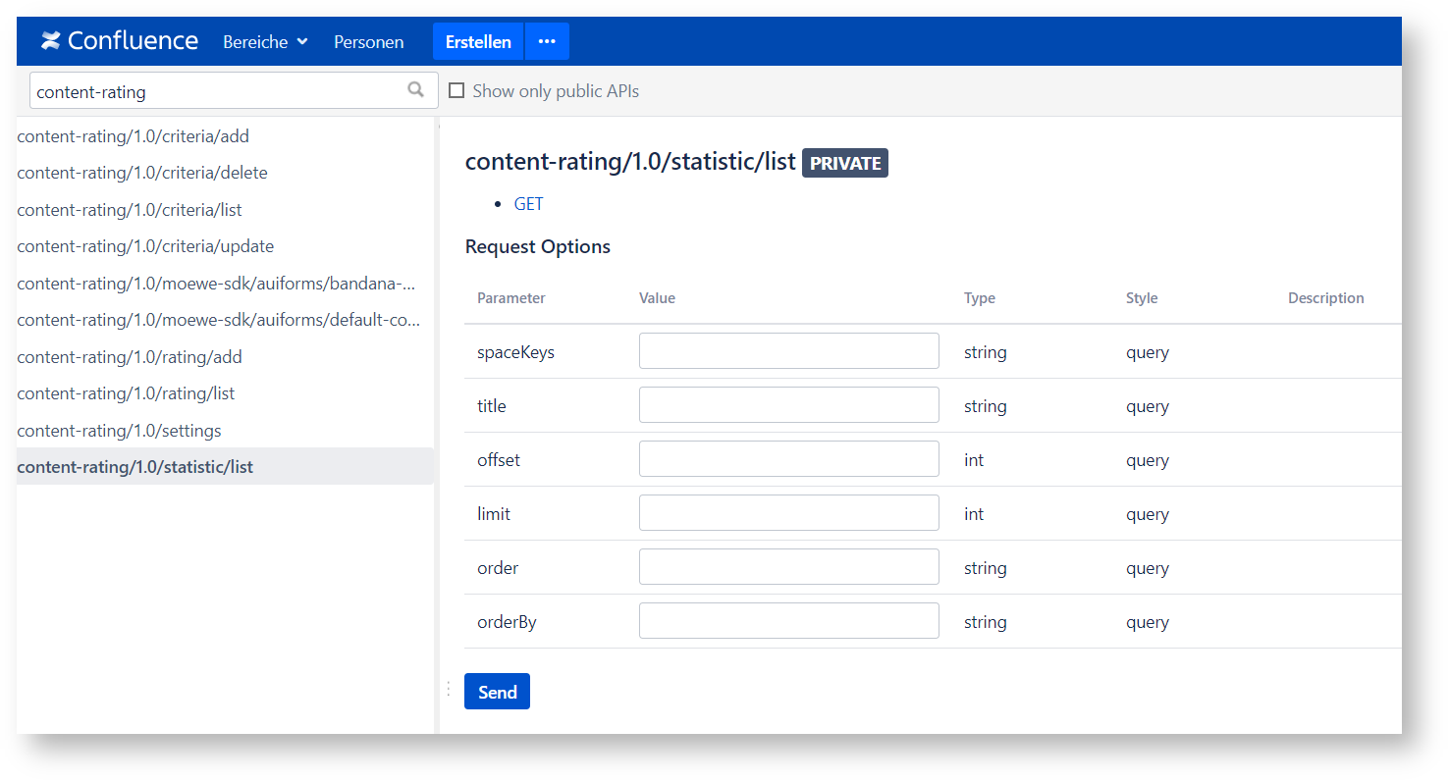Screen dimensions: 1449x781
Task: Open the more options ellipsis button
Action: point(547,41)
